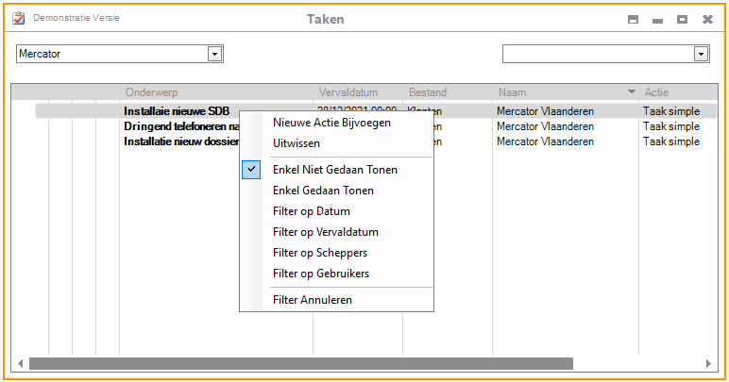Choose Filter op Gebruikers
The width and height of the screenshot is (729, 382).
tap(321, 274)
